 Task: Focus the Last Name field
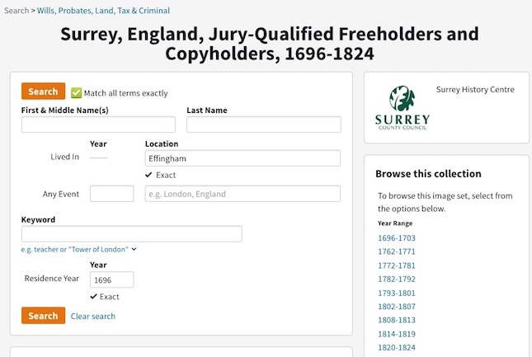(264, 124)
